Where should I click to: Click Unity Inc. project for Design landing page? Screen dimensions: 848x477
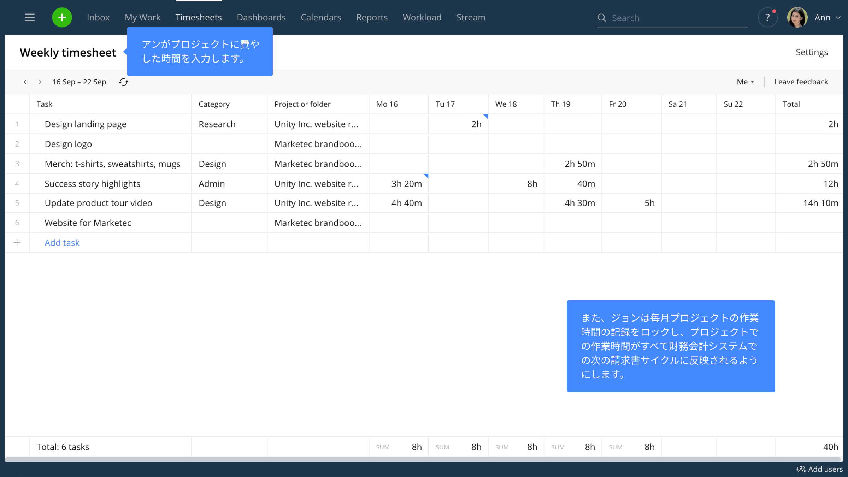pos(316,124)
